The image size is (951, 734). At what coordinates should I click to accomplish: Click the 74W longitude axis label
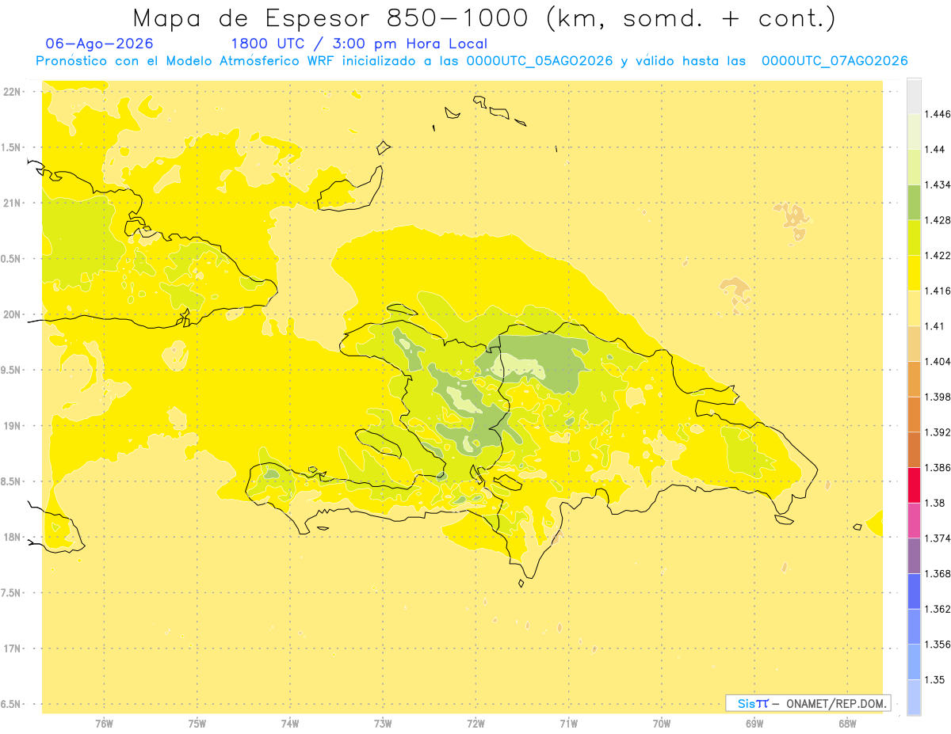click(x=290, y=724)
